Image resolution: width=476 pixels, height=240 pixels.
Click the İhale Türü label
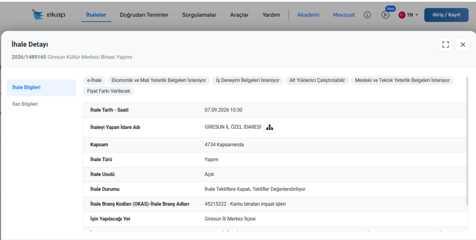click(101, 159)
